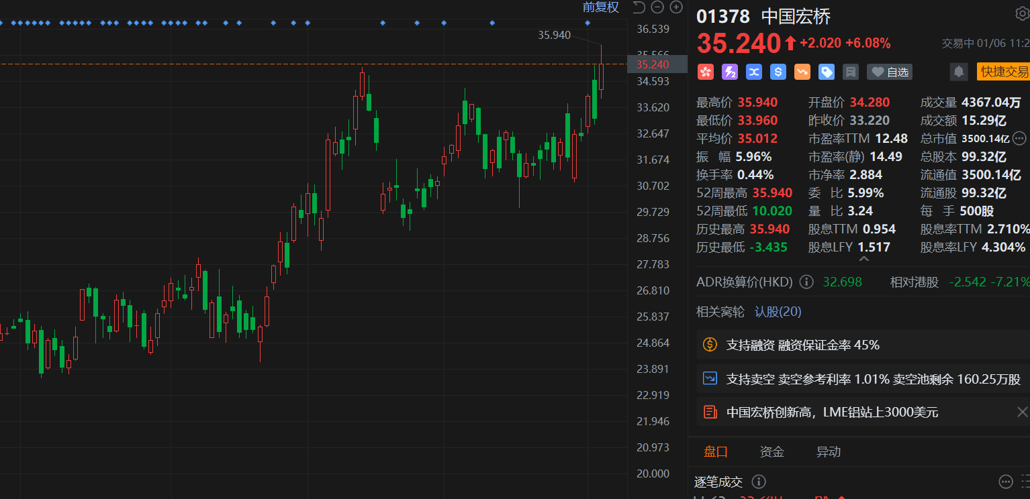Dismiss the 中国宏桥创新高 news banner
The width and height of the screenshot is (1030, 499).
coord(1022,412)
